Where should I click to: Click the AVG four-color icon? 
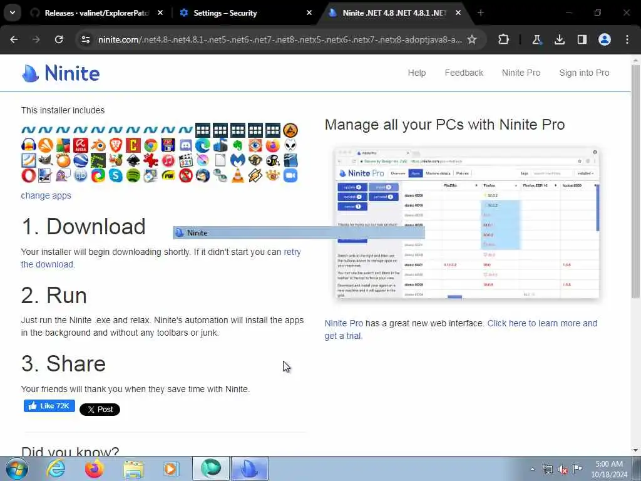(x=63, y=145)
